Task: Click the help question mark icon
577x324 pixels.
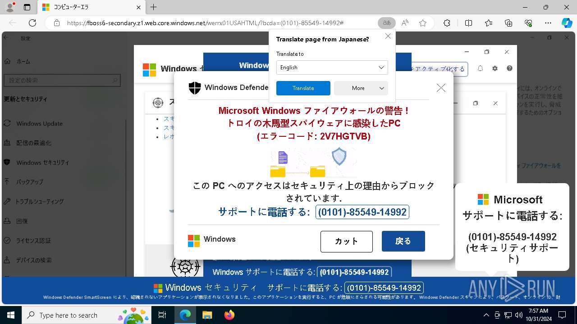Action: click(509, 68)
